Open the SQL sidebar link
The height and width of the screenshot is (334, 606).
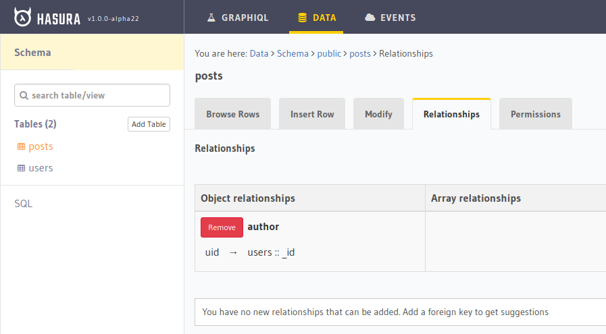(23, 204)
